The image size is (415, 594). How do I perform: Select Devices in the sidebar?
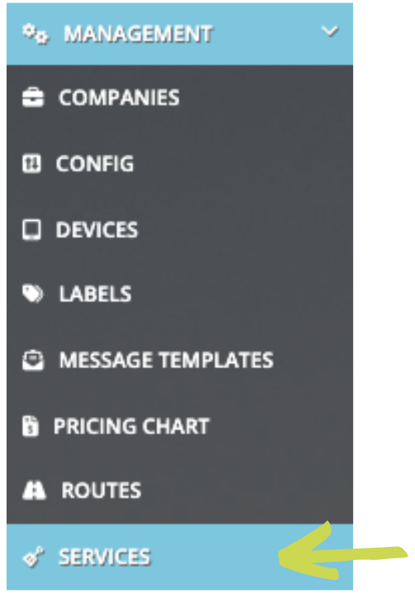click(180, 229)
